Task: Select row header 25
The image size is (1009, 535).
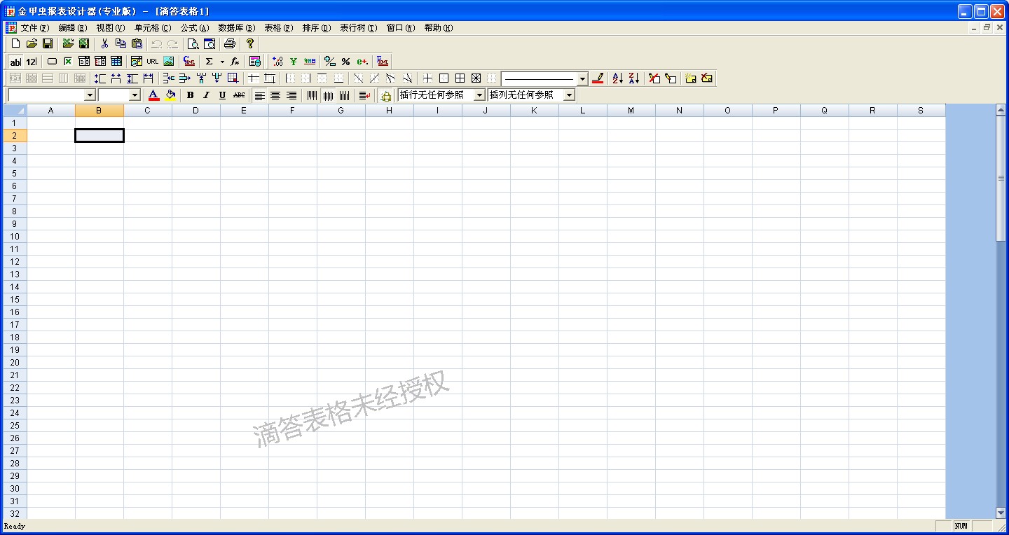Action: coord(15,426)
